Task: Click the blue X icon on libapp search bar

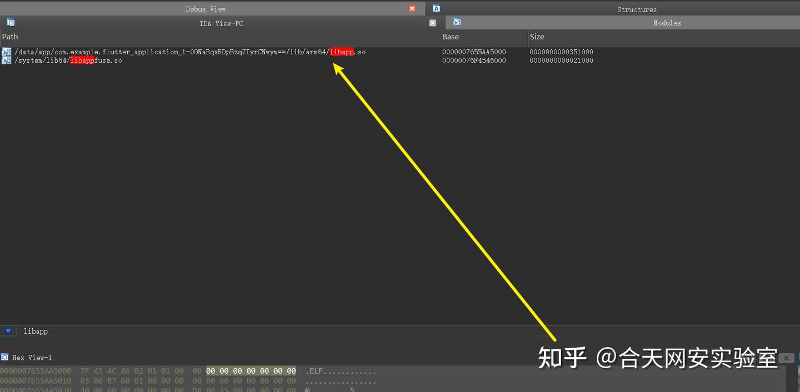Action: [x=8, y=330]
